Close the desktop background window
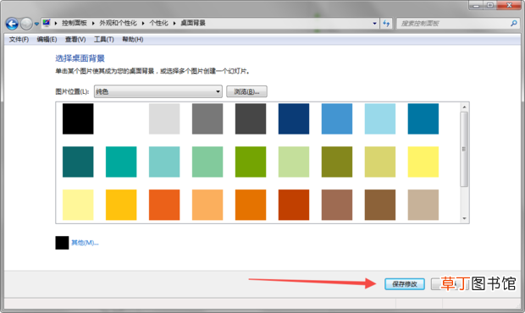 [509, 5]
